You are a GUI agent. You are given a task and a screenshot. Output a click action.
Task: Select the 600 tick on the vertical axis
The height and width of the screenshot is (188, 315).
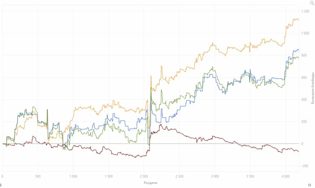click(x=305, y=78)
